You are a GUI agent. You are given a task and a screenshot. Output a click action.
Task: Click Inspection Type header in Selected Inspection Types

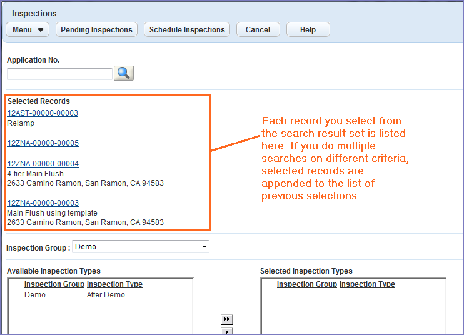[x=367, y=284]
